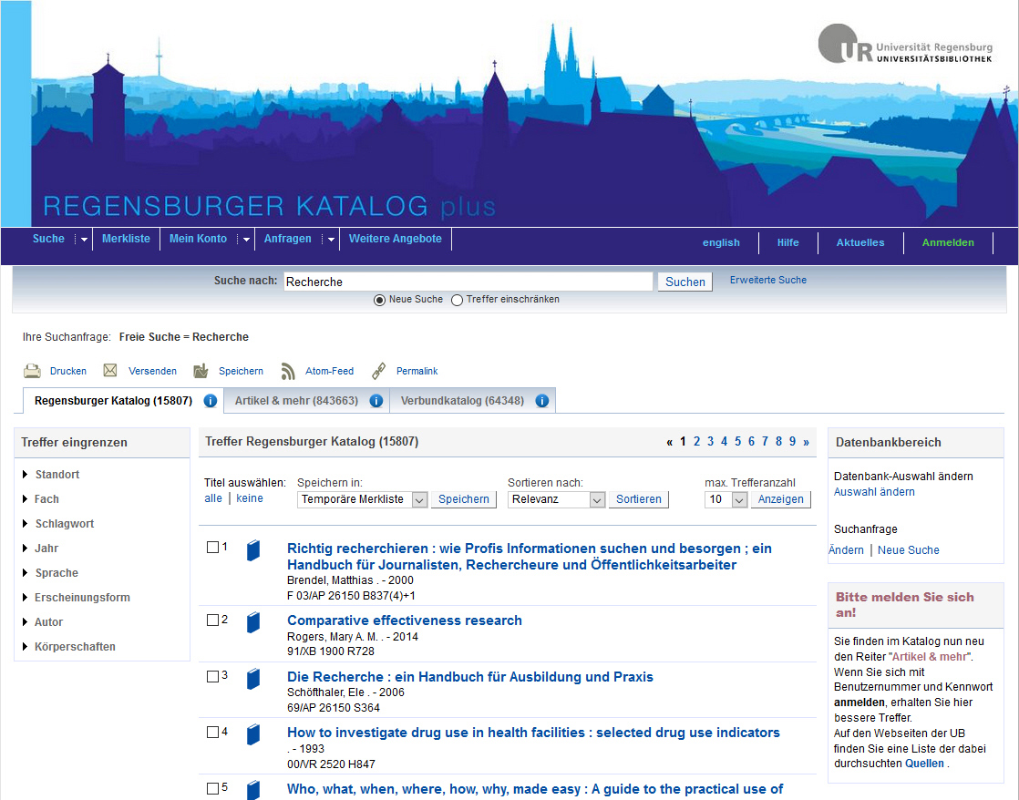Click Auswahl ändern link
This screenshot has height=800, width=1019.
click(874, 492)
